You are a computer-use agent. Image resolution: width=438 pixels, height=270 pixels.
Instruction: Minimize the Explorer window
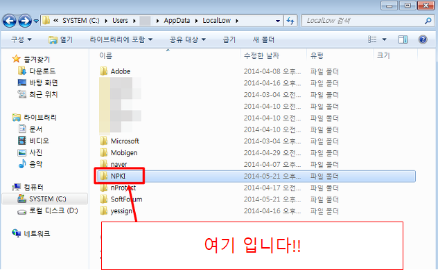[x=389, y=6]
